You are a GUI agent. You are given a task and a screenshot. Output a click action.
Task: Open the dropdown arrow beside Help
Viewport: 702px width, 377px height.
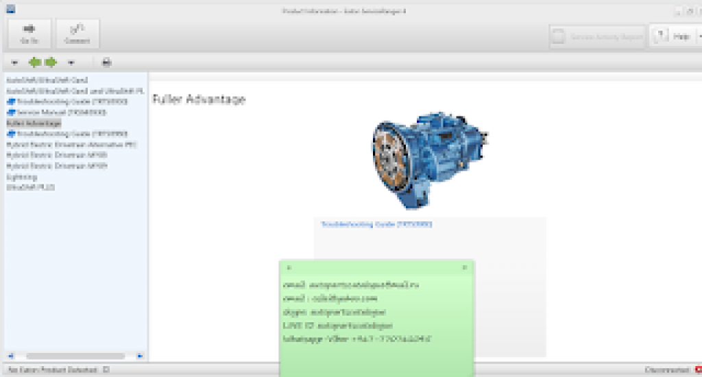click(x=699, y=37)
